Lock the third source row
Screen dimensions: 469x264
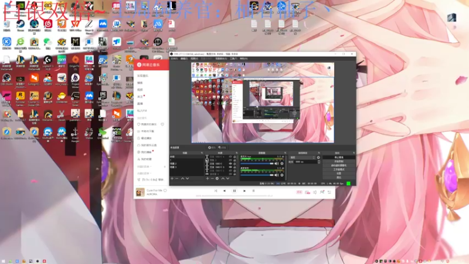[235, 164]
